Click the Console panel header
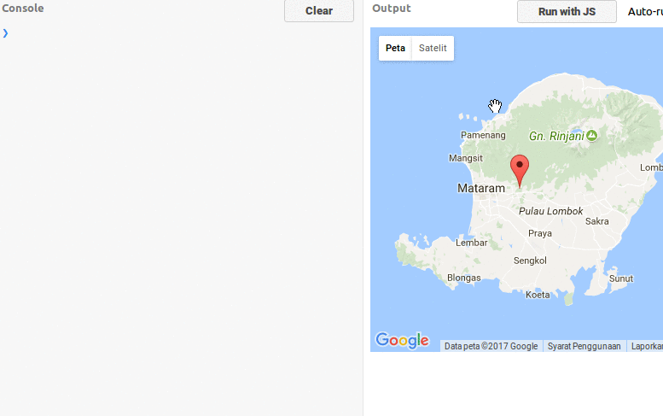This screenshot has height=416, width=663. click(x=23, y=9)
